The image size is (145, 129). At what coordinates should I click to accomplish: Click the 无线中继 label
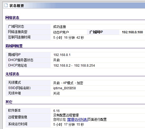tap(14, 93)
